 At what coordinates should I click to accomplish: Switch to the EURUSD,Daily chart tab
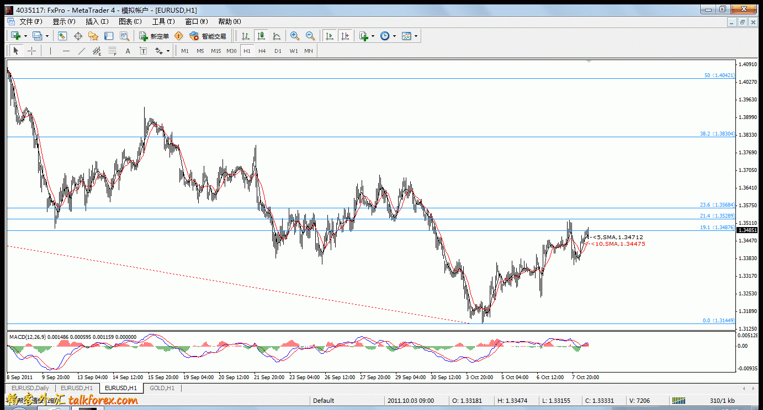click(x=30, y=388)
